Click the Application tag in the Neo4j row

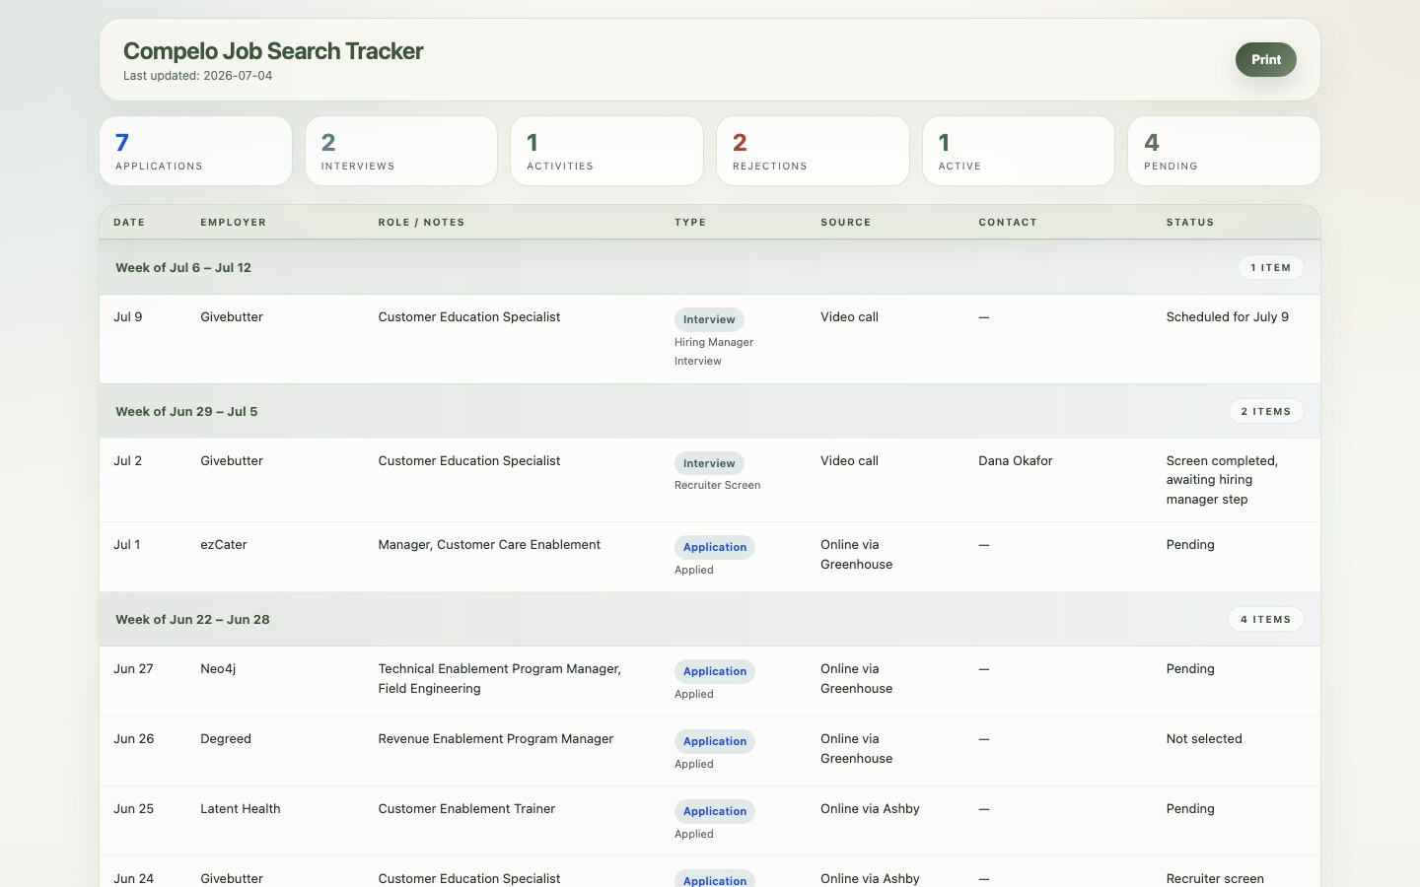715,671
